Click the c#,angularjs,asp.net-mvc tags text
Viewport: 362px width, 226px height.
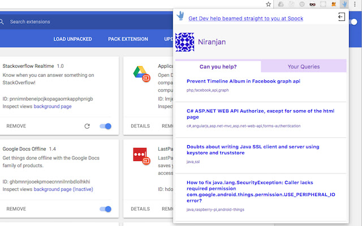click(x=244, y=126)
